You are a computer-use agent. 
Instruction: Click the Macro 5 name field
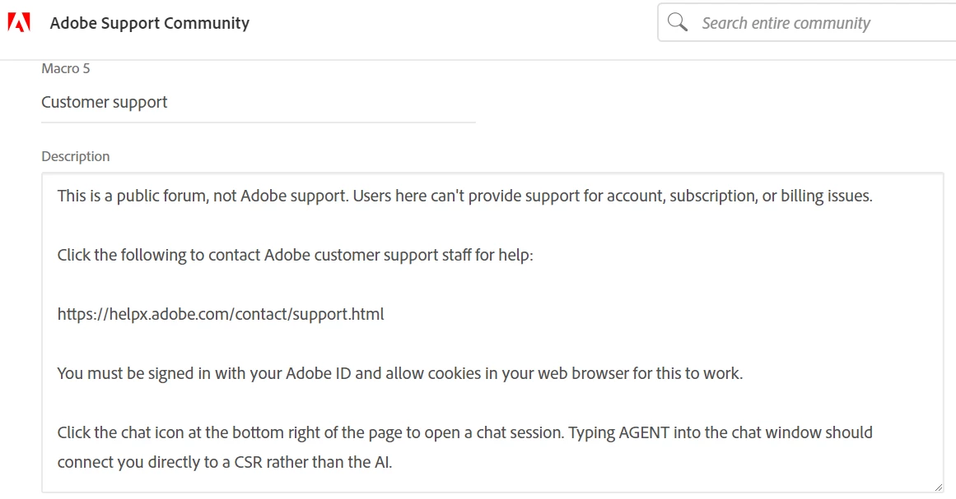tap(258, 103)
